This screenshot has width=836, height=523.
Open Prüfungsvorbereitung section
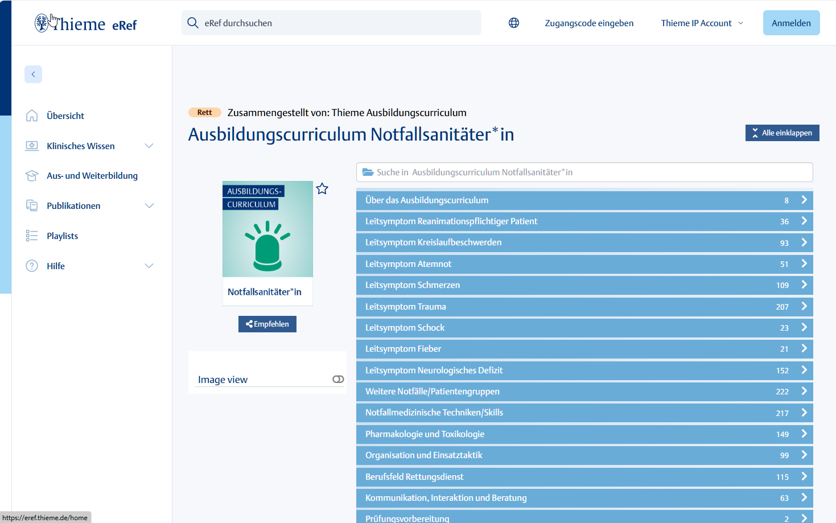[x=584, y=517]
